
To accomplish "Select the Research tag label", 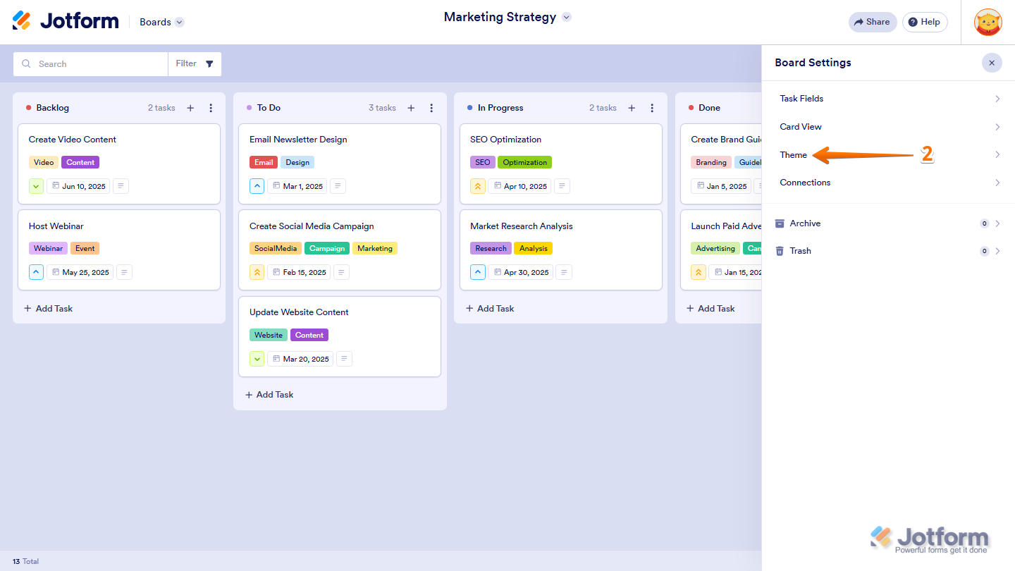I will [491, 248].
